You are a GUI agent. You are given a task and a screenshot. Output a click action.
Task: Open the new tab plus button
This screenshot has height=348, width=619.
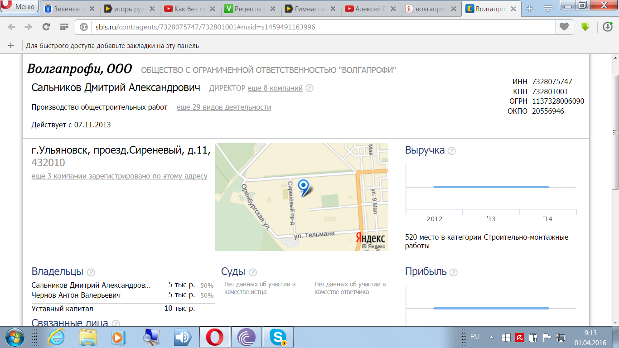coord(529,8)
